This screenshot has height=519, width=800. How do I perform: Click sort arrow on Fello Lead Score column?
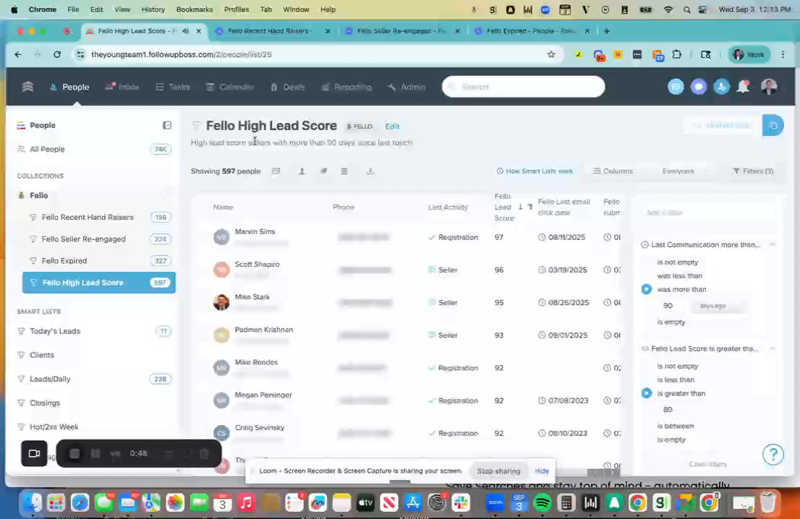click(520, 207)
